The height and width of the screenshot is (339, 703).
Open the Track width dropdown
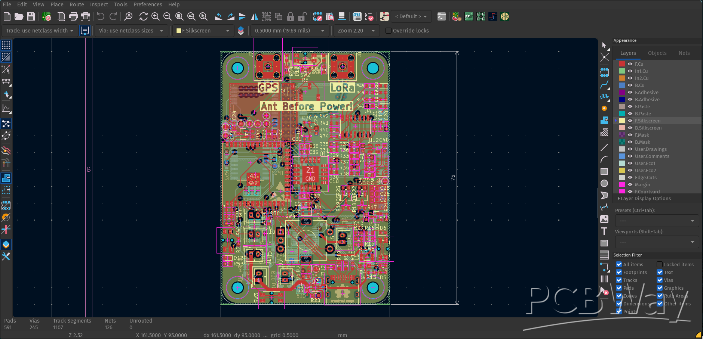pos(40,31)
